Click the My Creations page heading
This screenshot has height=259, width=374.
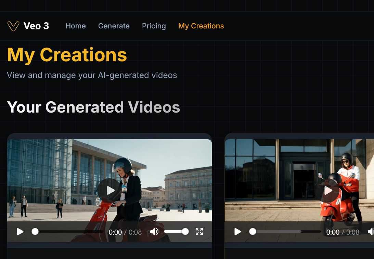tap(67, 55)
